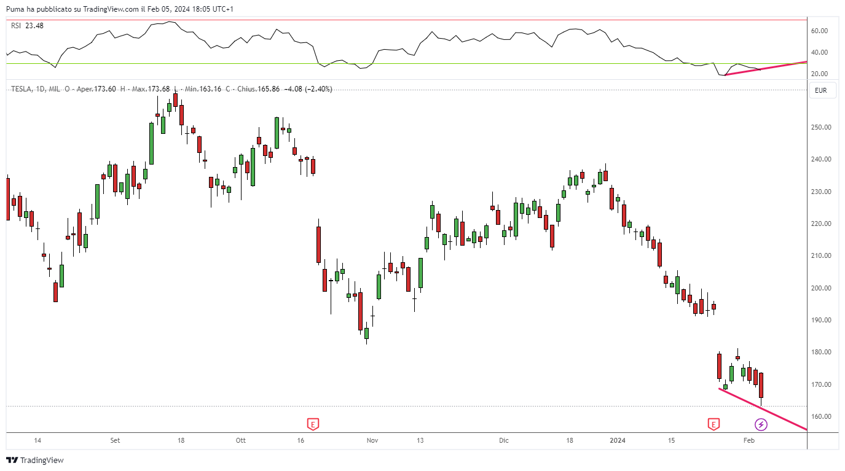This screenshot has height=471, width=845.
Task: Click the 250.00 price axis label
Action: pyautogui.click(x=822, y=128)
